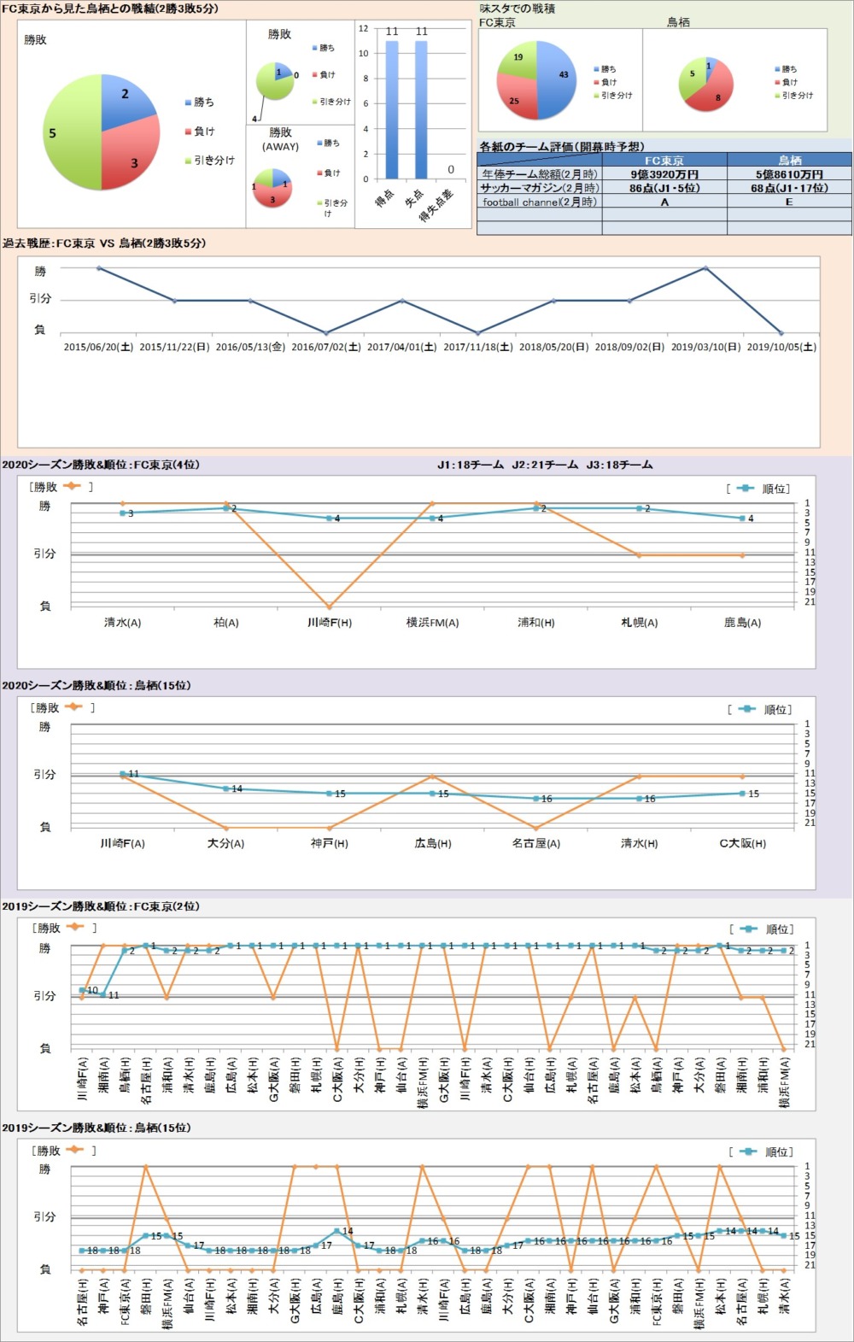854x1342 pixels.
Task: Click the 鳥栖 column header in the evaluation table
Action: click(789, 160)
